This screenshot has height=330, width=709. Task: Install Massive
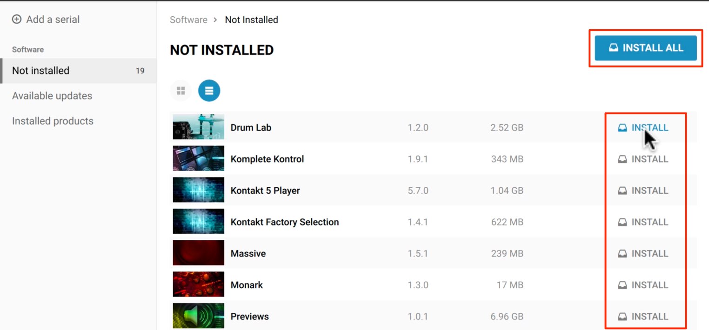click(x=643, y=253)
